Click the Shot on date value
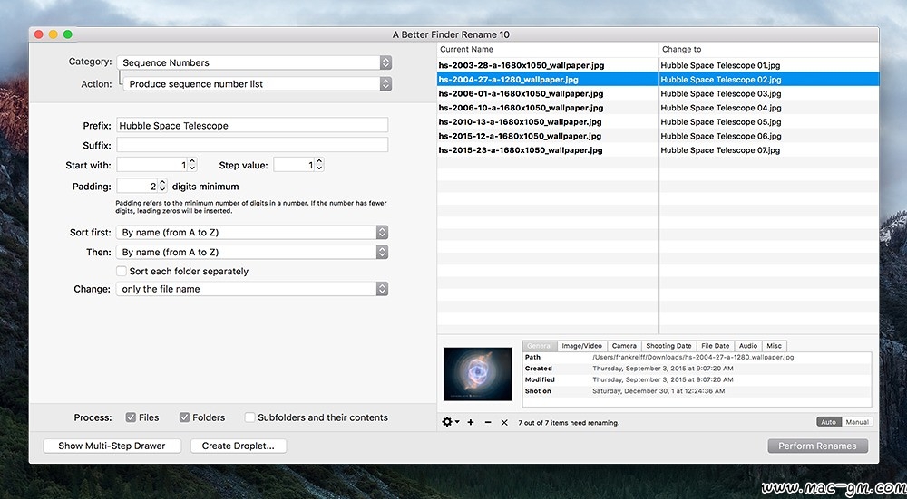This screenshot has height=499, width=907. 658,391
